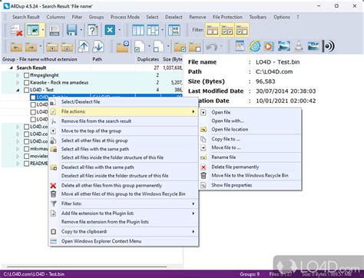The width and height of the screenshot is (364, 278).
Task: Open the Search Result menu
Action: pos(26,17)
